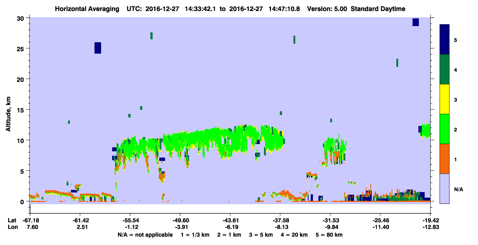
Task: Click the y-axis tick label 5
Action: click(x=23, y=171)
